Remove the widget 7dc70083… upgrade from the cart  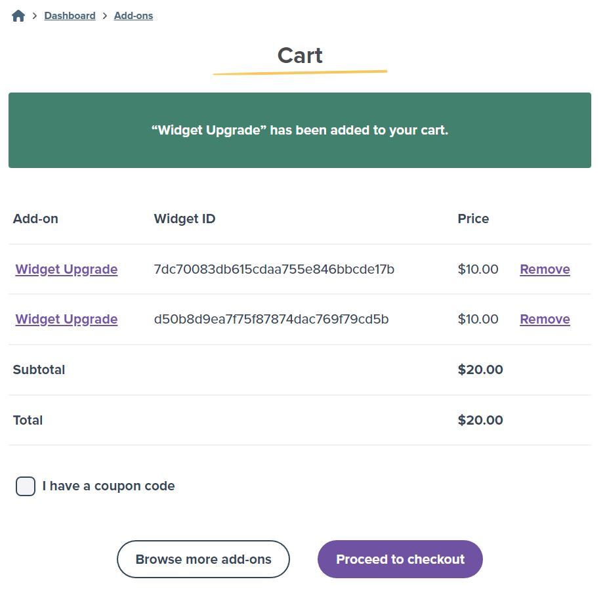coord(545,269)
